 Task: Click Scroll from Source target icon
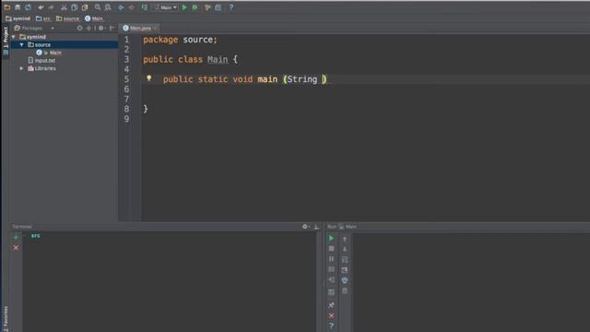(79, 28)
